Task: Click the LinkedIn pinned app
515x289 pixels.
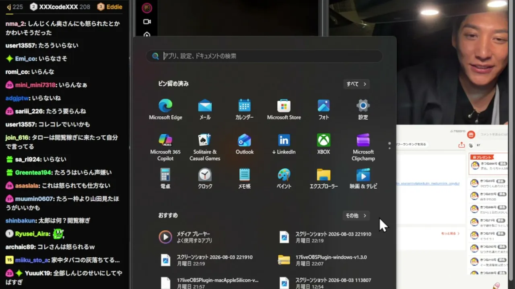Action: pyautogui.click(x=284, y=144)
